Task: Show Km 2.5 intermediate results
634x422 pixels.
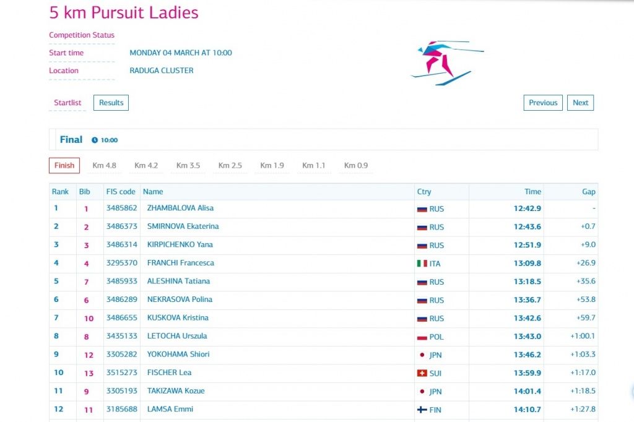Action: pyautogui.click(x=230, y=166)
